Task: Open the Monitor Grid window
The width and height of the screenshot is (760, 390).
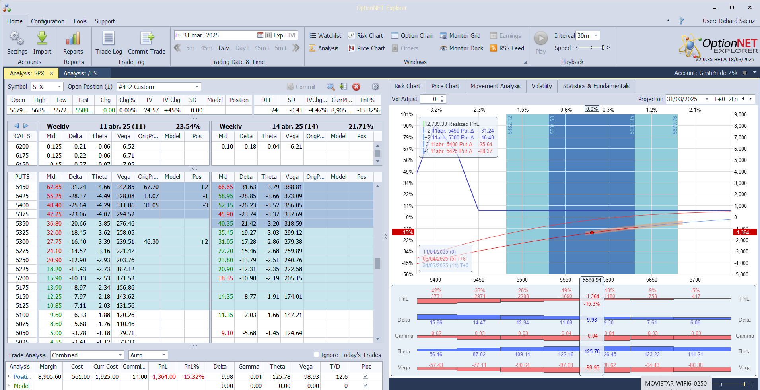Action: coord(460,35)
